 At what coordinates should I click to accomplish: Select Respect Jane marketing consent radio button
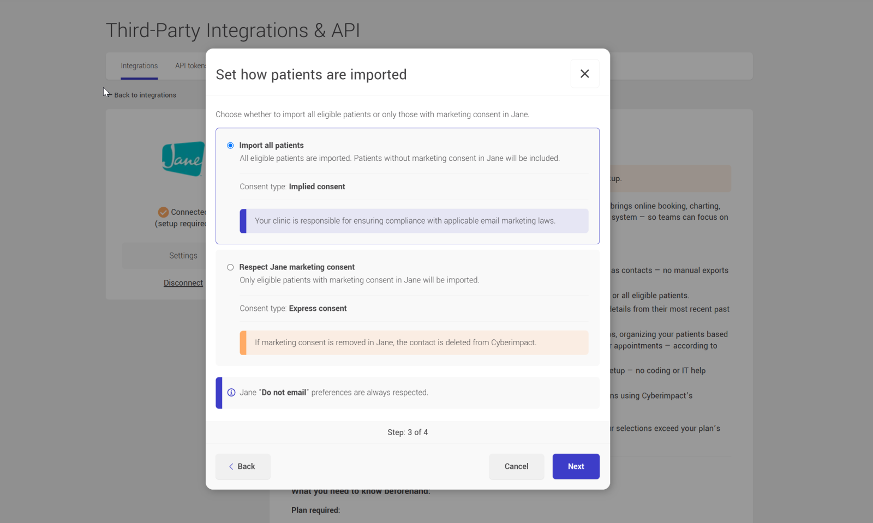click(230, 267)
